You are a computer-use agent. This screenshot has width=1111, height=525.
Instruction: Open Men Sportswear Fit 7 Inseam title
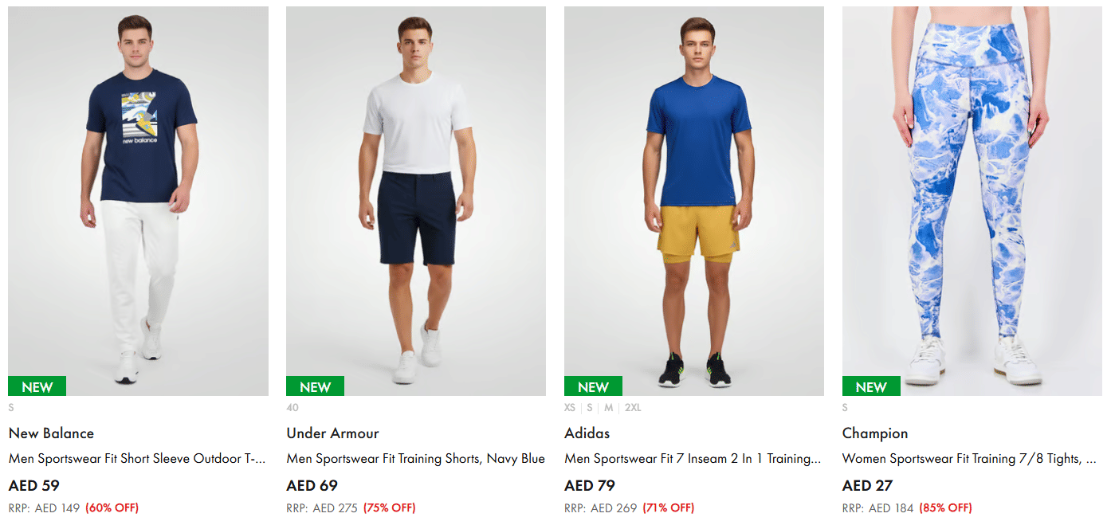coord(693,459)
